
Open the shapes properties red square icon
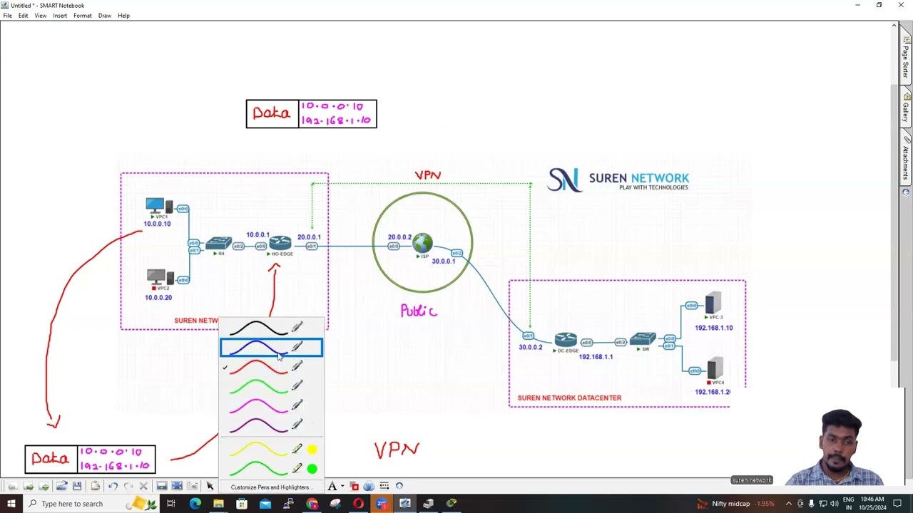[355, 486]
